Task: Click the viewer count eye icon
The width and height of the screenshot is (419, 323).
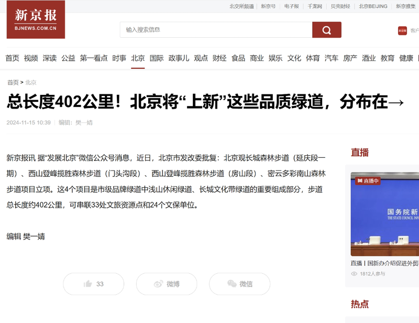Action: (354, 274)
